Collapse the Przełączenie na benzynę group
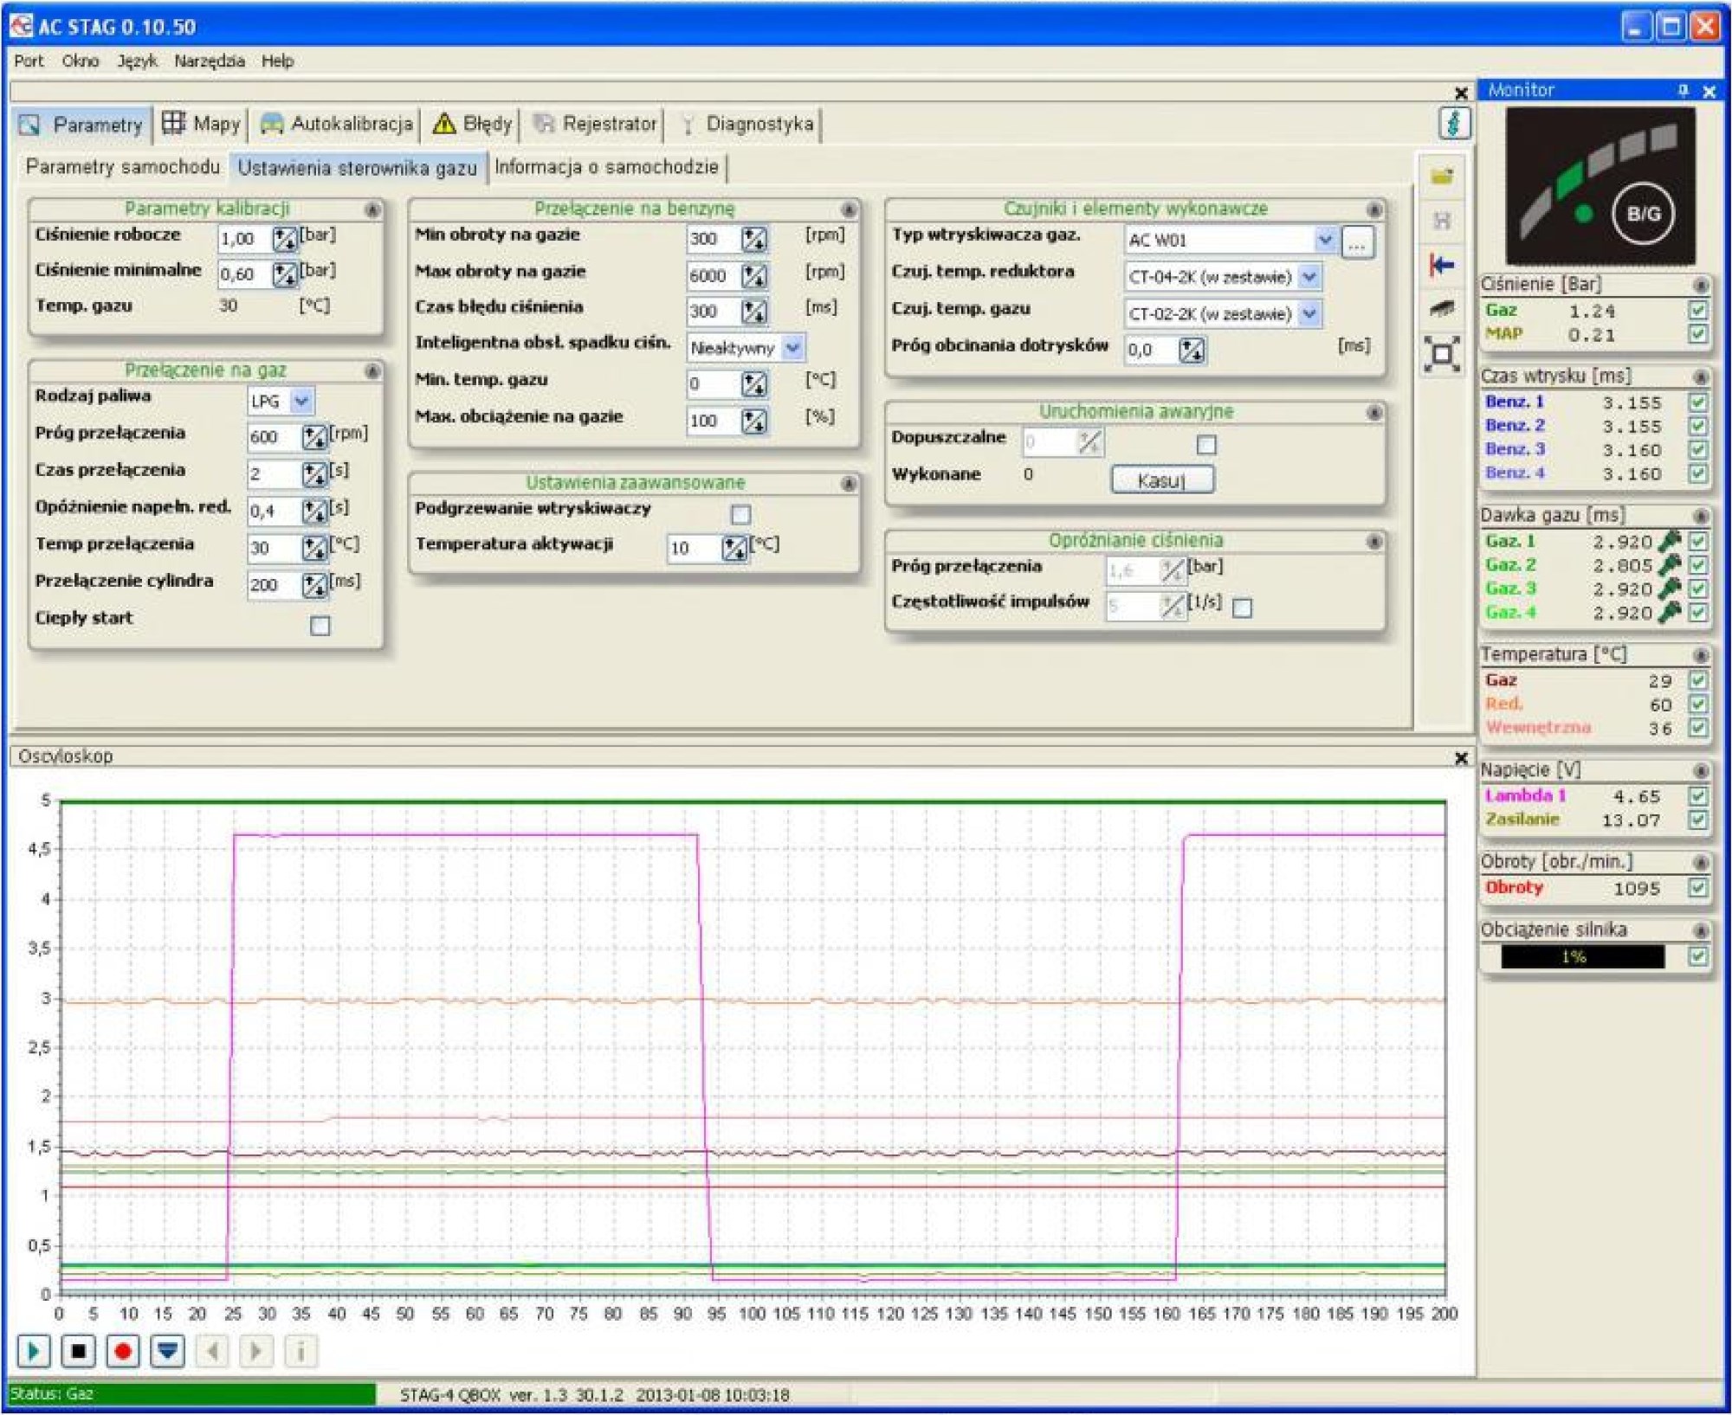 pyautogui.click(x=849, y=209)
